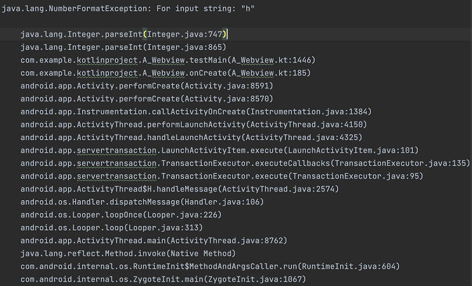The image size is (472, 286).
Task: Click the Looper.loopOnce line
Action: click(x=121, y=215)
